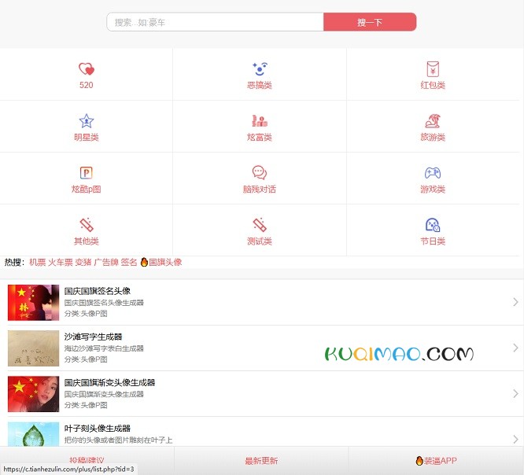Image resolution: width=524 pixels, height=475 pixels.
Task: Open 沙滩写字生成器 thumbnail image
Action: click(33, 348)
